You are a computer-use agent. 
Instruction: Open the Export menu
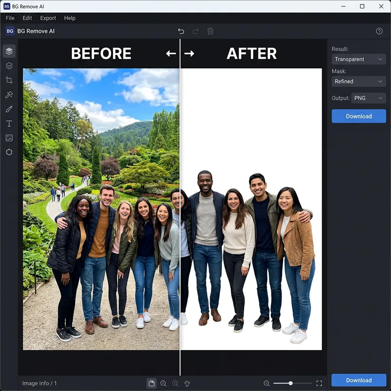coord(47,18)
